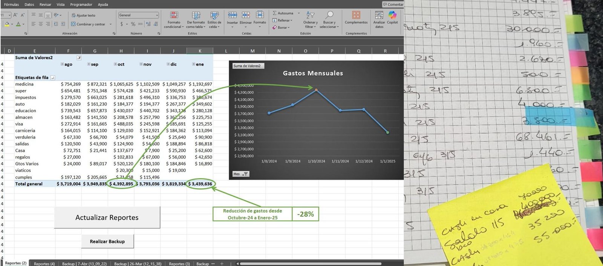Click the Copilot icon in ribbon
This screenshot has width=603, height=266.
coord(392,15)
